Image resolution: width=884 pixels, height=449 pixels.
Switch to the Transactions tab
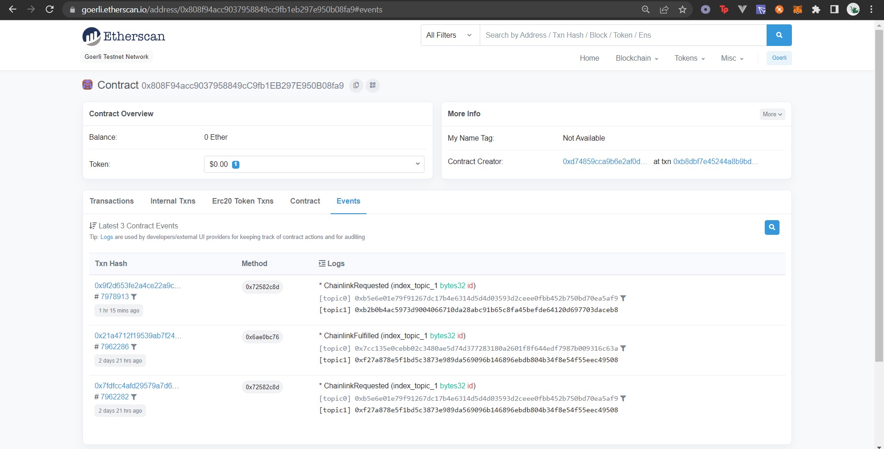111,201
